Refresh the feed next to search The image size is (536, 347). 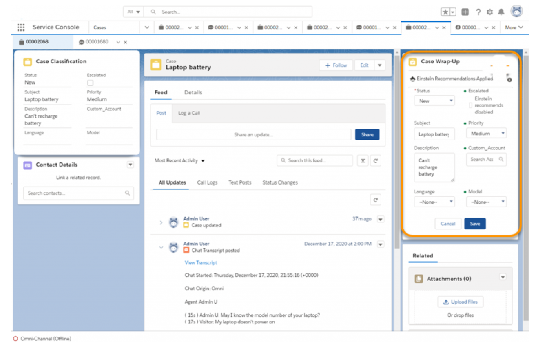[375, 161]
